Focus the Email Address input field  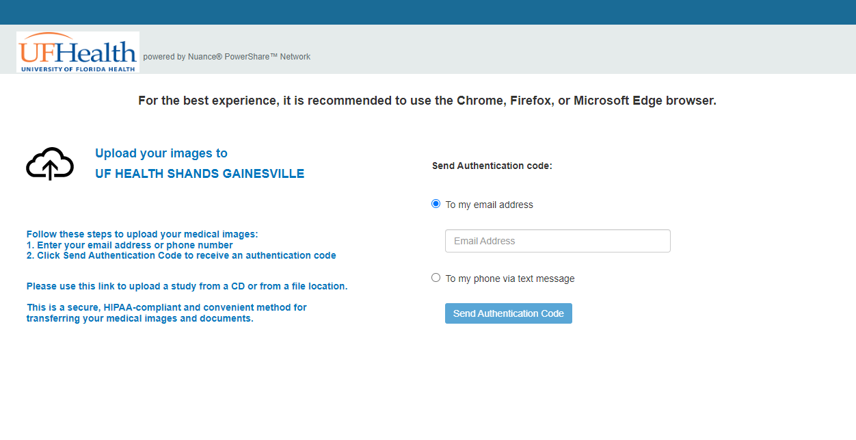click(558, 241)
